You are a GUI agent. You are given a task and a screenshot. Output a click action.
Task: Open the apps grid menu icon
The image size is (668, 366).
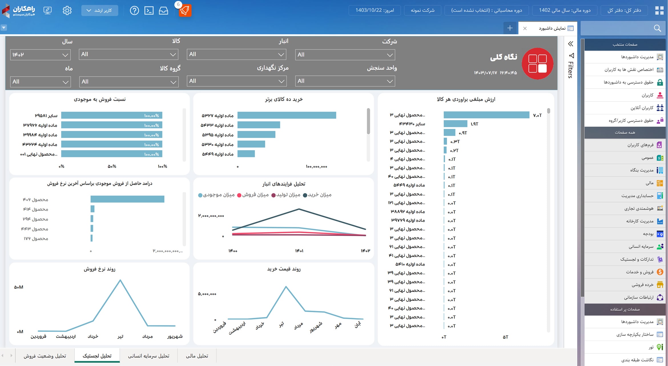(x=659, y=11)
